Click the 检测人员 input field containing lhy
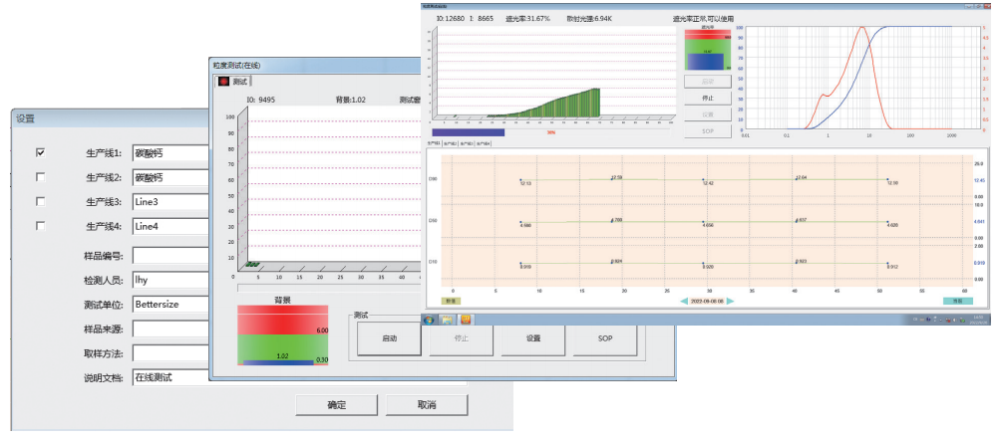Viewport: 1002px width, 442px height. [169, 280]
